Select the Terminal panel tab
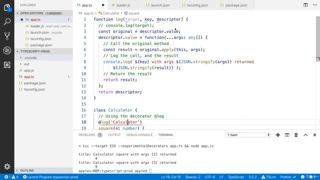Image resolution: width=320 pixels, height=180 pixels. (166, 135)
